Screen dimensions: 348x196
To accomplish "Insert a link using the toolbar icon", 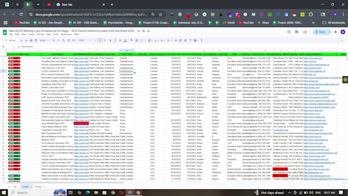I will (176, 40).
